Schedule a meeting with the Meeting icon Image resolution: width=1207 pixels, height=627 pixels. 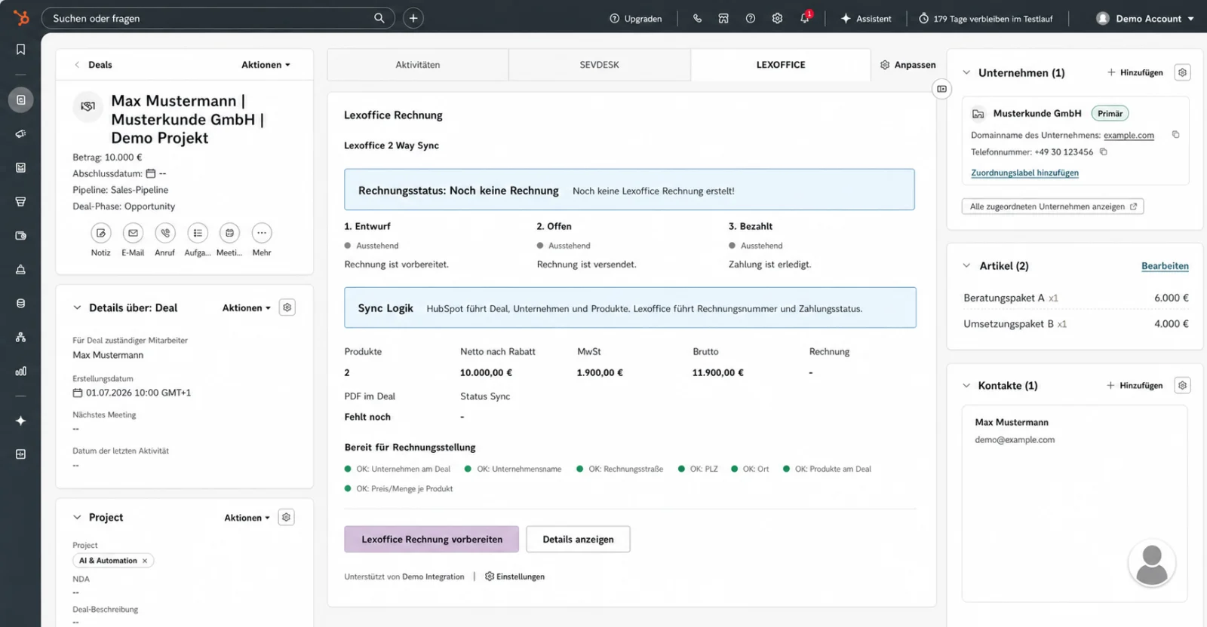[229, 233]
